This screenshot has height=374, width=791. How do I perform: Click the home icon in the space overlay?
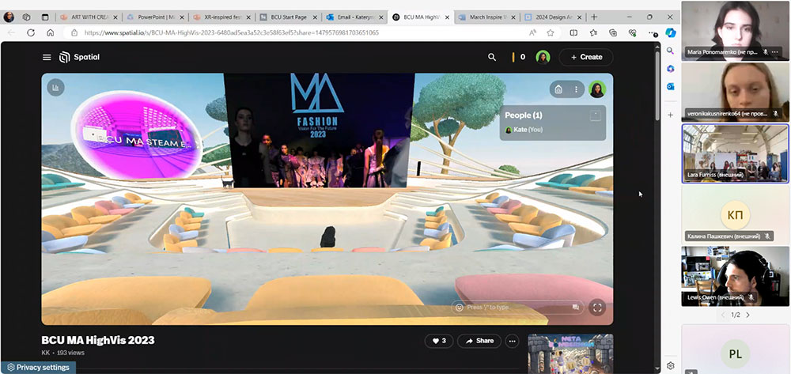pyautogui.click(x=558, y=89)
